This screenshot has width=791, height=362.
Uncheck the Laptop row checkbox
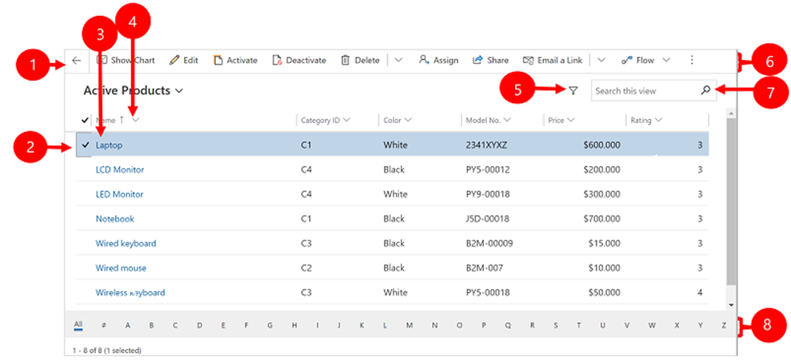pos(85,145)
